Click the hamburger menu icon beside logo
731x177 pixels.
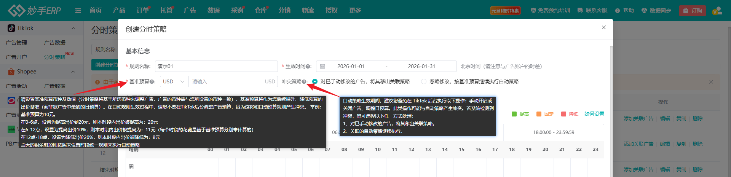tap(78, 11)
